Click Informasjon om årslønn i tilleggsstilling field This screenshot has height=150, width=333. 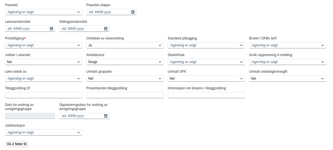(206, 95)
